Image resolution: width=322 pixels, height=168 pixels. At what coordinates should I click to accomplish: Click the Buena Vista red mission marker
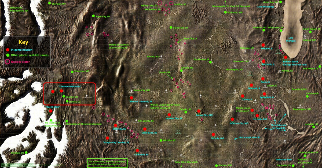point(51,111)
